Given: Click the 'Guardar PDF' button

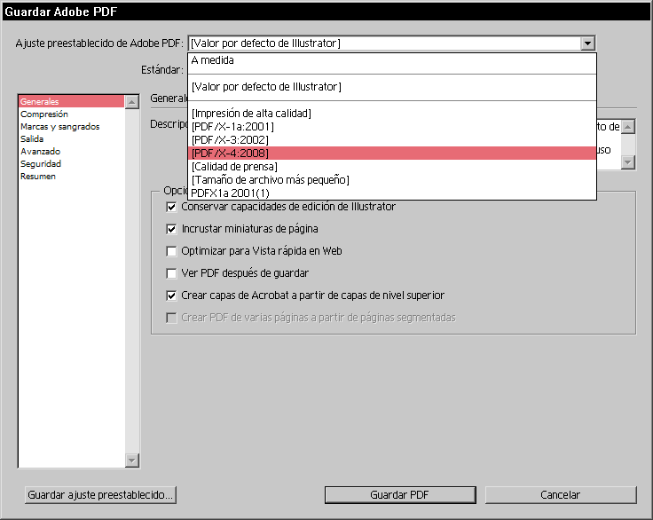Looking at the screenshot, I should pos(400,495).
